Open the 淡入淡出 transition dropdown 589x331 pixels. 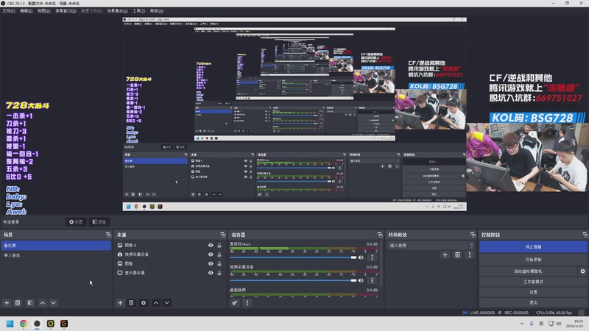click(x=431, y=246)
